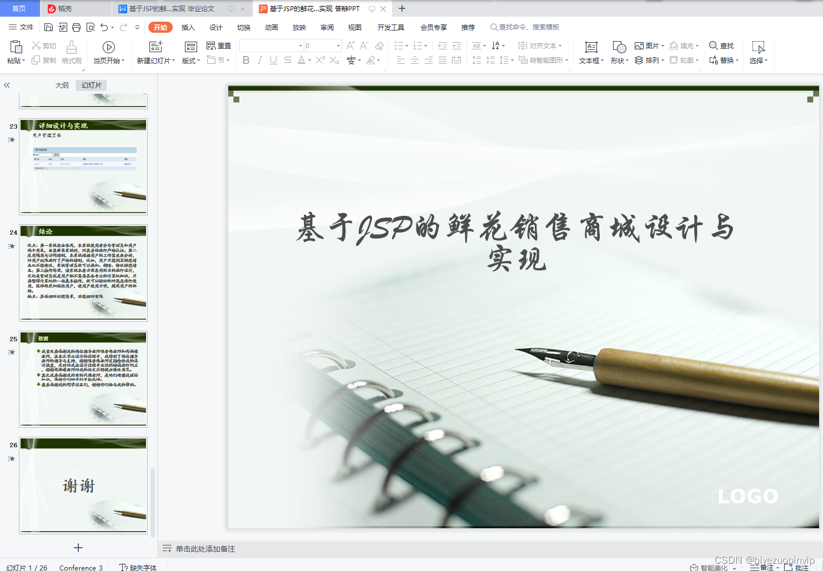
Task: Select slide 24 thumbnail titled 结论
Action: pos(83,272)
